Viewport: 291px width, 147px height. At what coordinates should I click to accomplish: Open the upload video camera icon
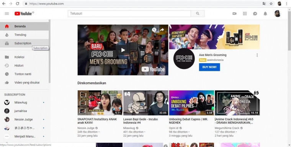pyautogui.click(x=235, y=13)
